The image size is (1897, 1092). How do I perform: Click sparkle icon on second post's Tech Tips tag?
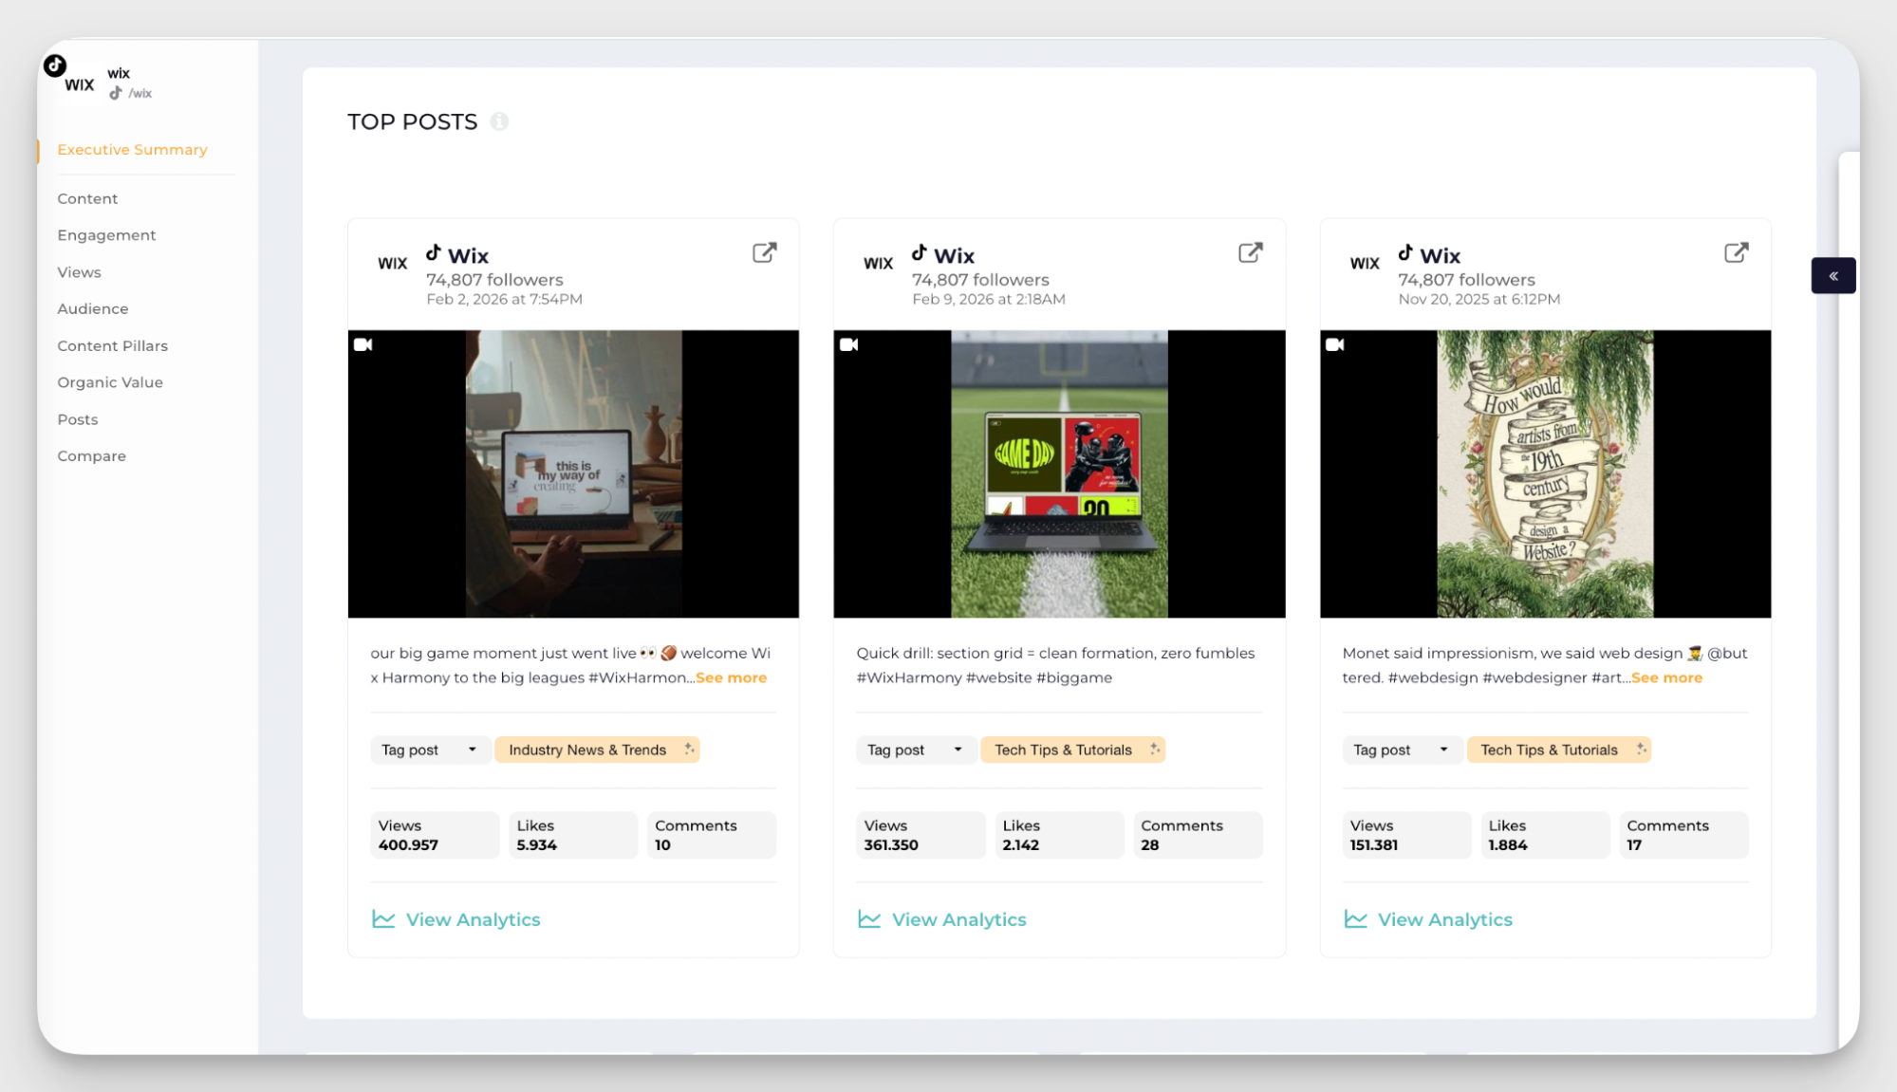(1154, 750)
